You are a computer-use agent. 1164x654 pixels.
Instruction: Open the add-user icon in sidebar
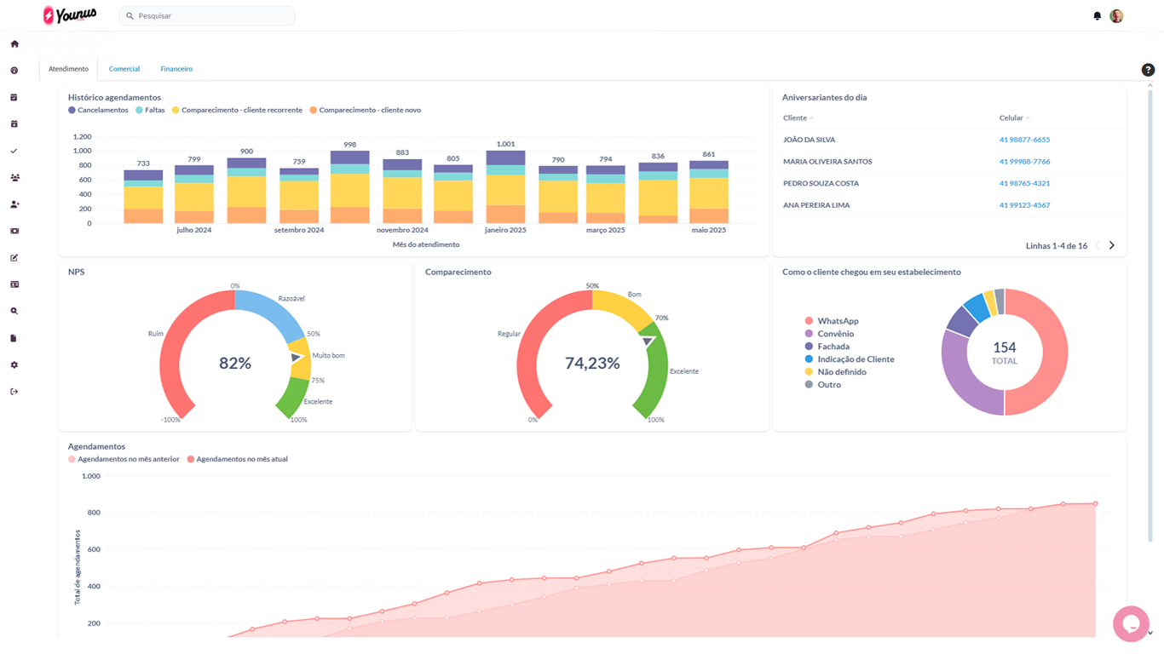14,204
